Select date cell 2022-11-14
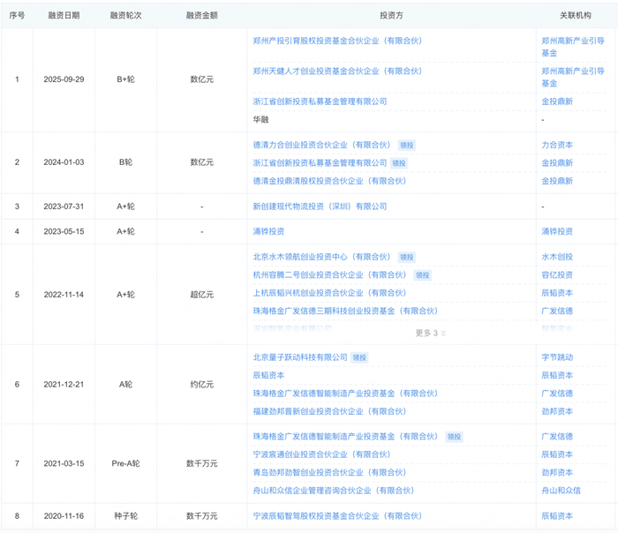 click(64, 294)
